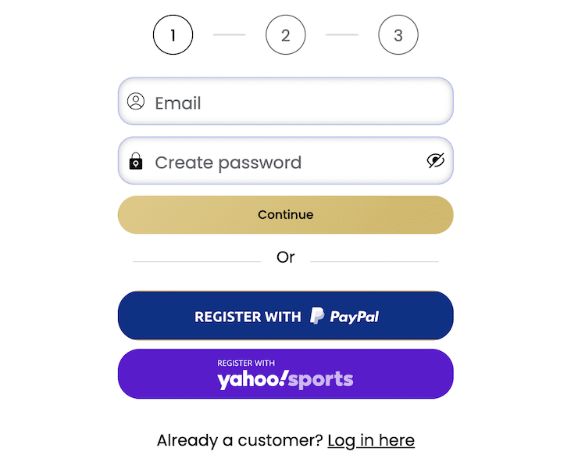Click the padlock icon in password field
Screen dimensions: 578x466
coord(136,161)
